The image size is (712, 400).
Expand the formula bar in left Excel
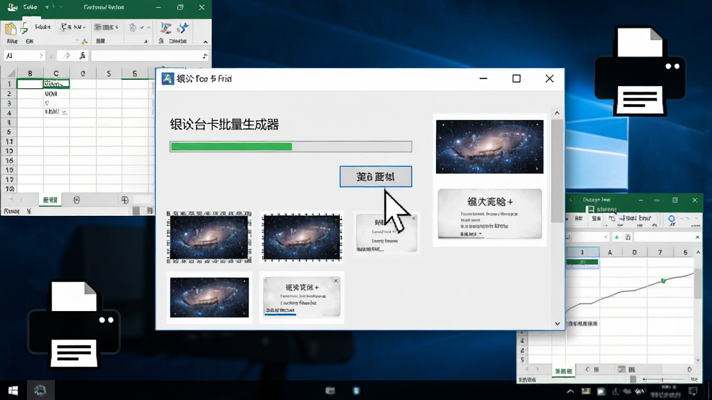click(205, 56)
